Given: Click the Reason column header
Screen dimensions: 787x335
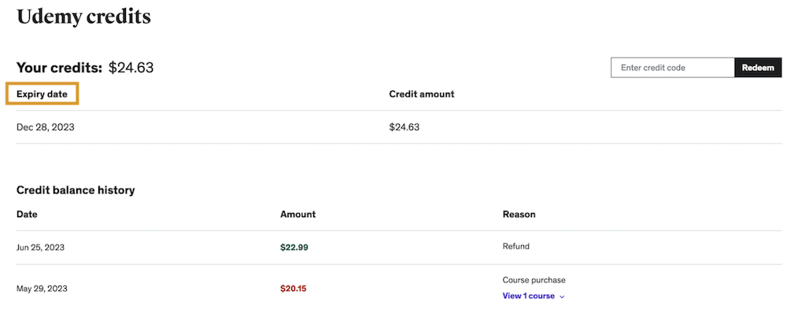Looking at the screenshot, I should pos(519,214).
